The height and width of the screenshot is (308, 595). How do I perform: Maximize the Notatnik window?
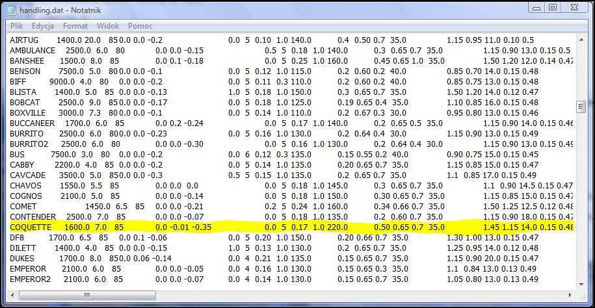pos(553,8)
